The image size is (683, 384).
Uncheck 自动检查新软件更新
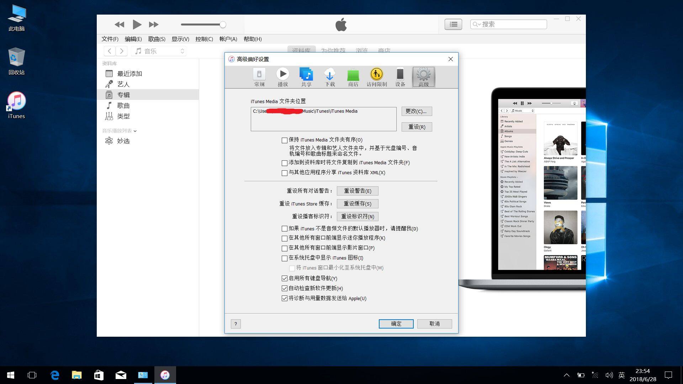coord(285,288)
